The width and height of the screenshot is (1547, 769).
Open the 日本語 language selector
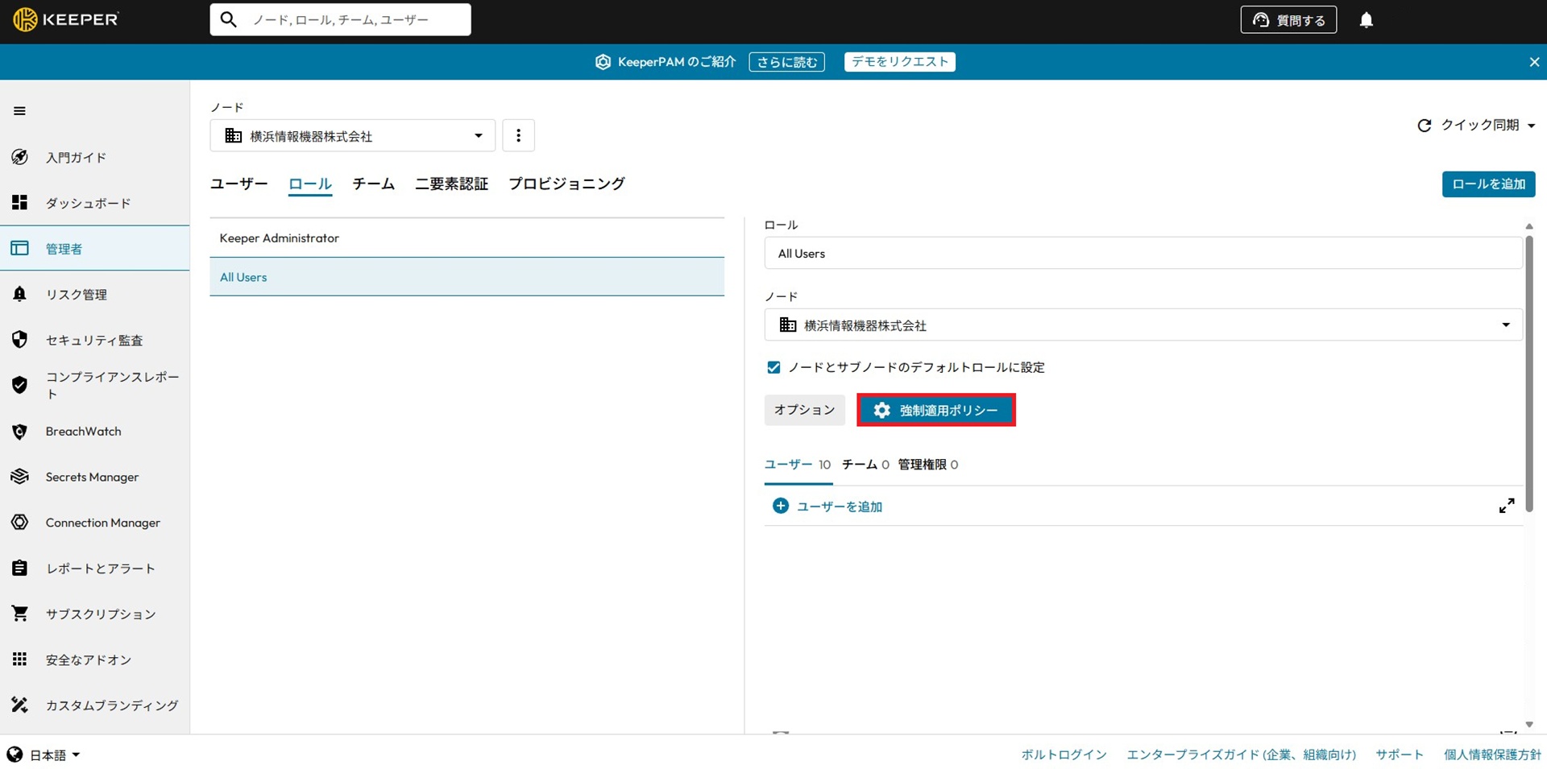(x=44, y=755)
